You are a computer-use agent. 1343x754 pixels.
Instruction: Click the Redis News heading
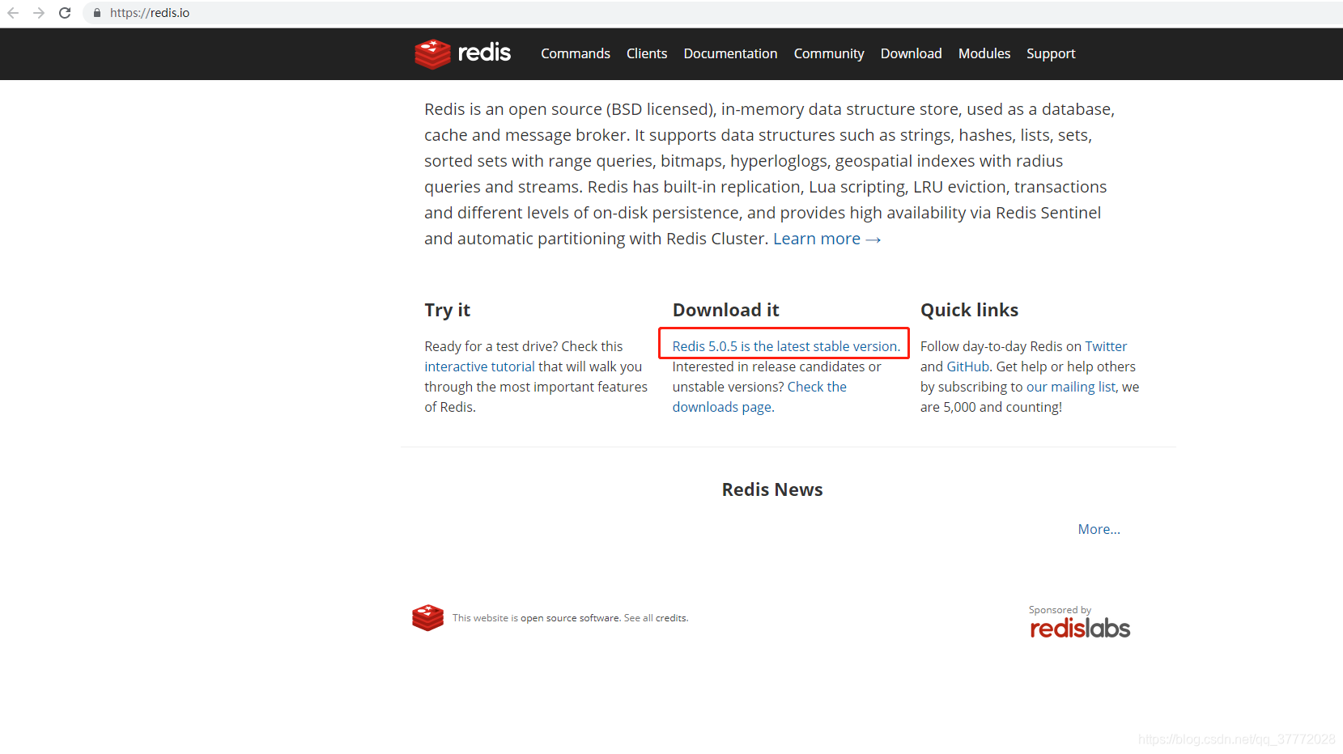pos(772,489)
